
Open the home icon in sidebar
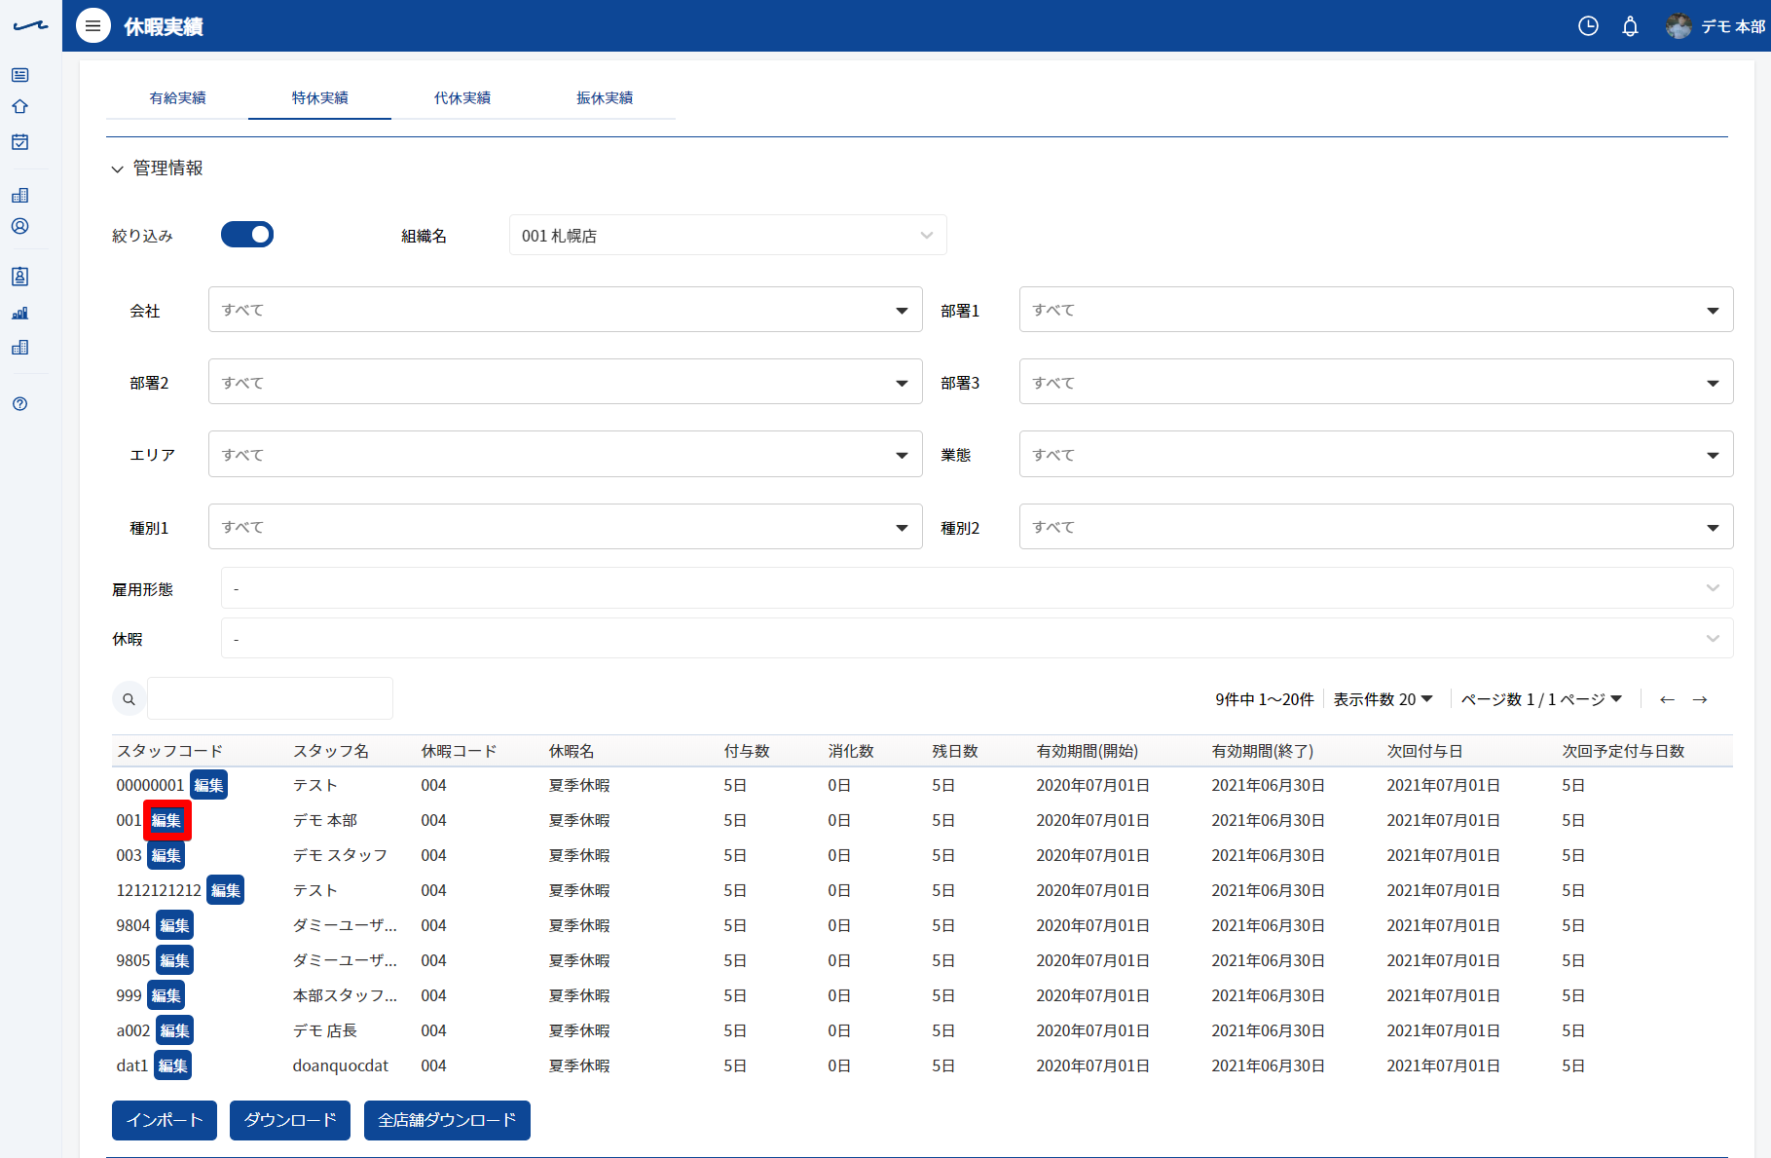(19, 107)
